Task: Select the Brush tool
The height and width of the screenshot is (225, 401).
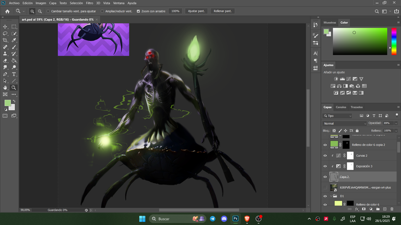Action: tap(14, 47)
